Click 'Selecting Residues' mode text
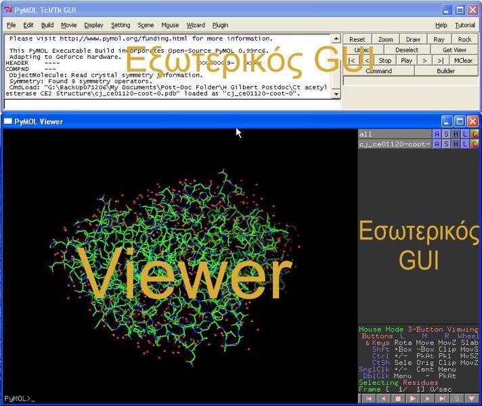Image resolution: width=482 pixels, height=406 pixels. (x=398, y=382)
